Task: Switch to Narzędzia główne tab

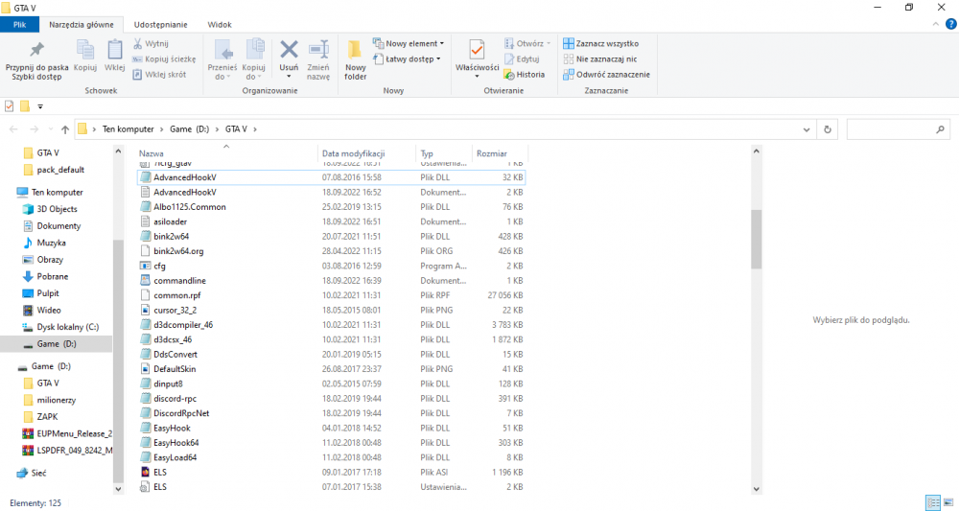Action: [x=82, y=25]
